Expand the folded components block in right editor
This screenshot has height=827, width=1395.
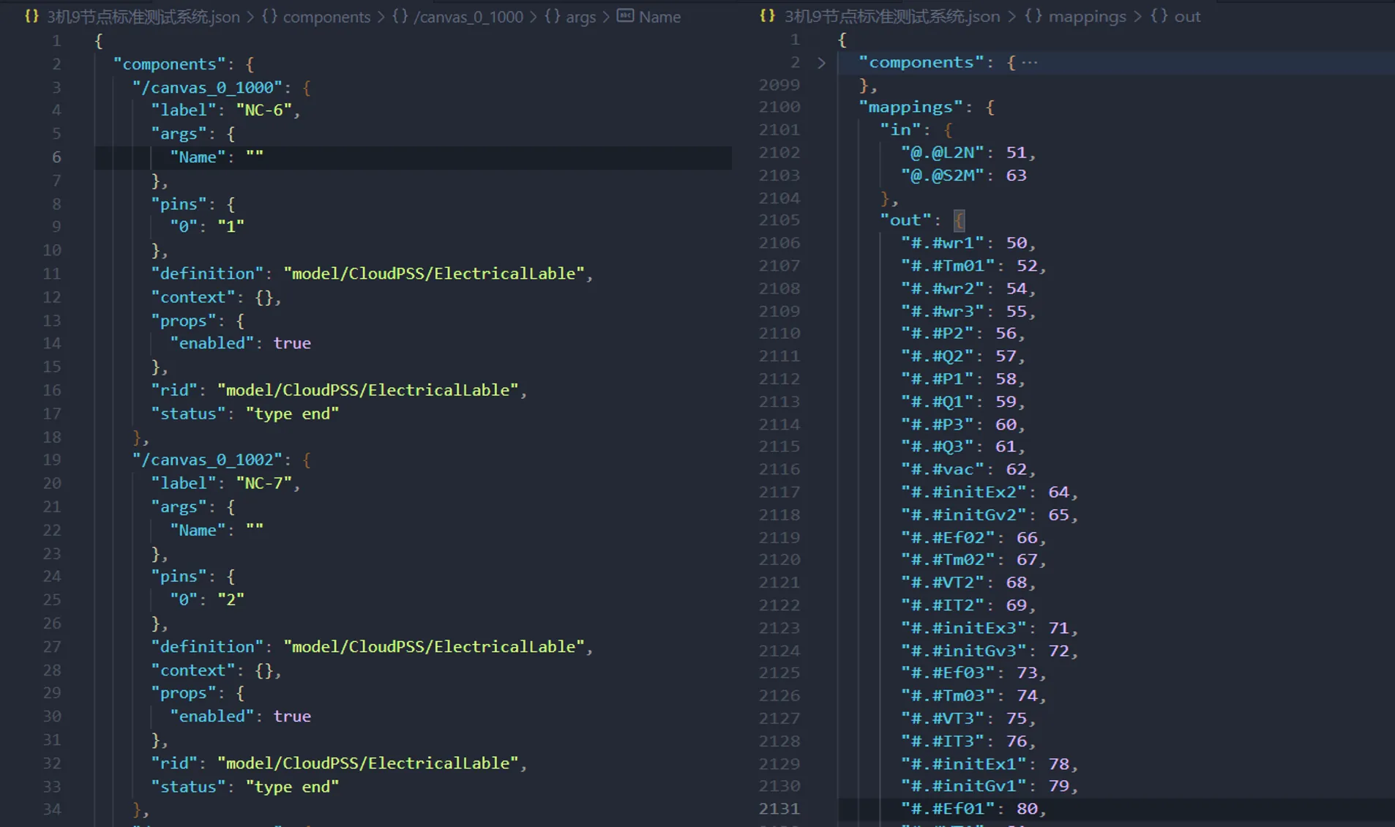click(x=821, y=63)
